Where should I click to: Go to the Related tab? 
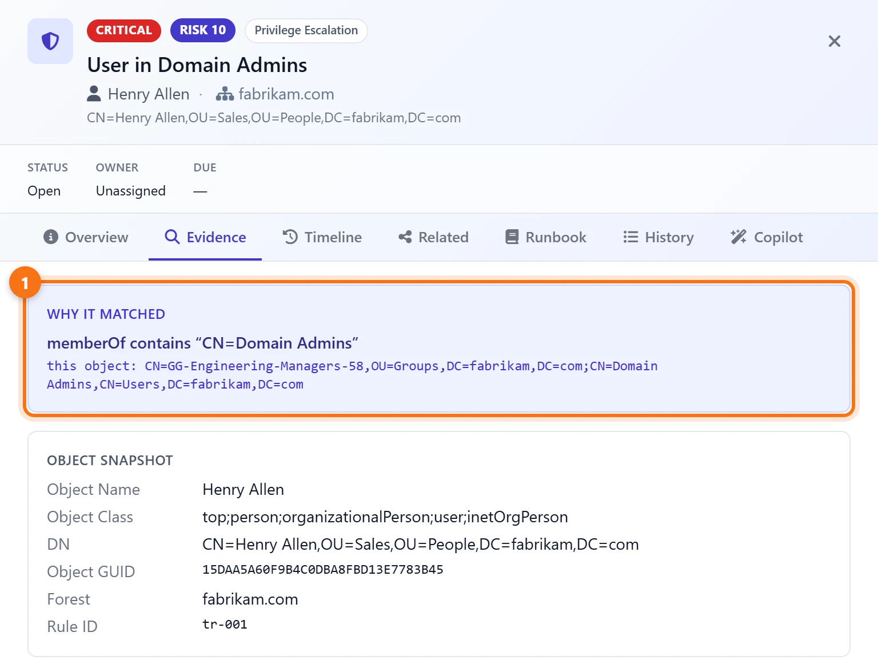point(433,237)
